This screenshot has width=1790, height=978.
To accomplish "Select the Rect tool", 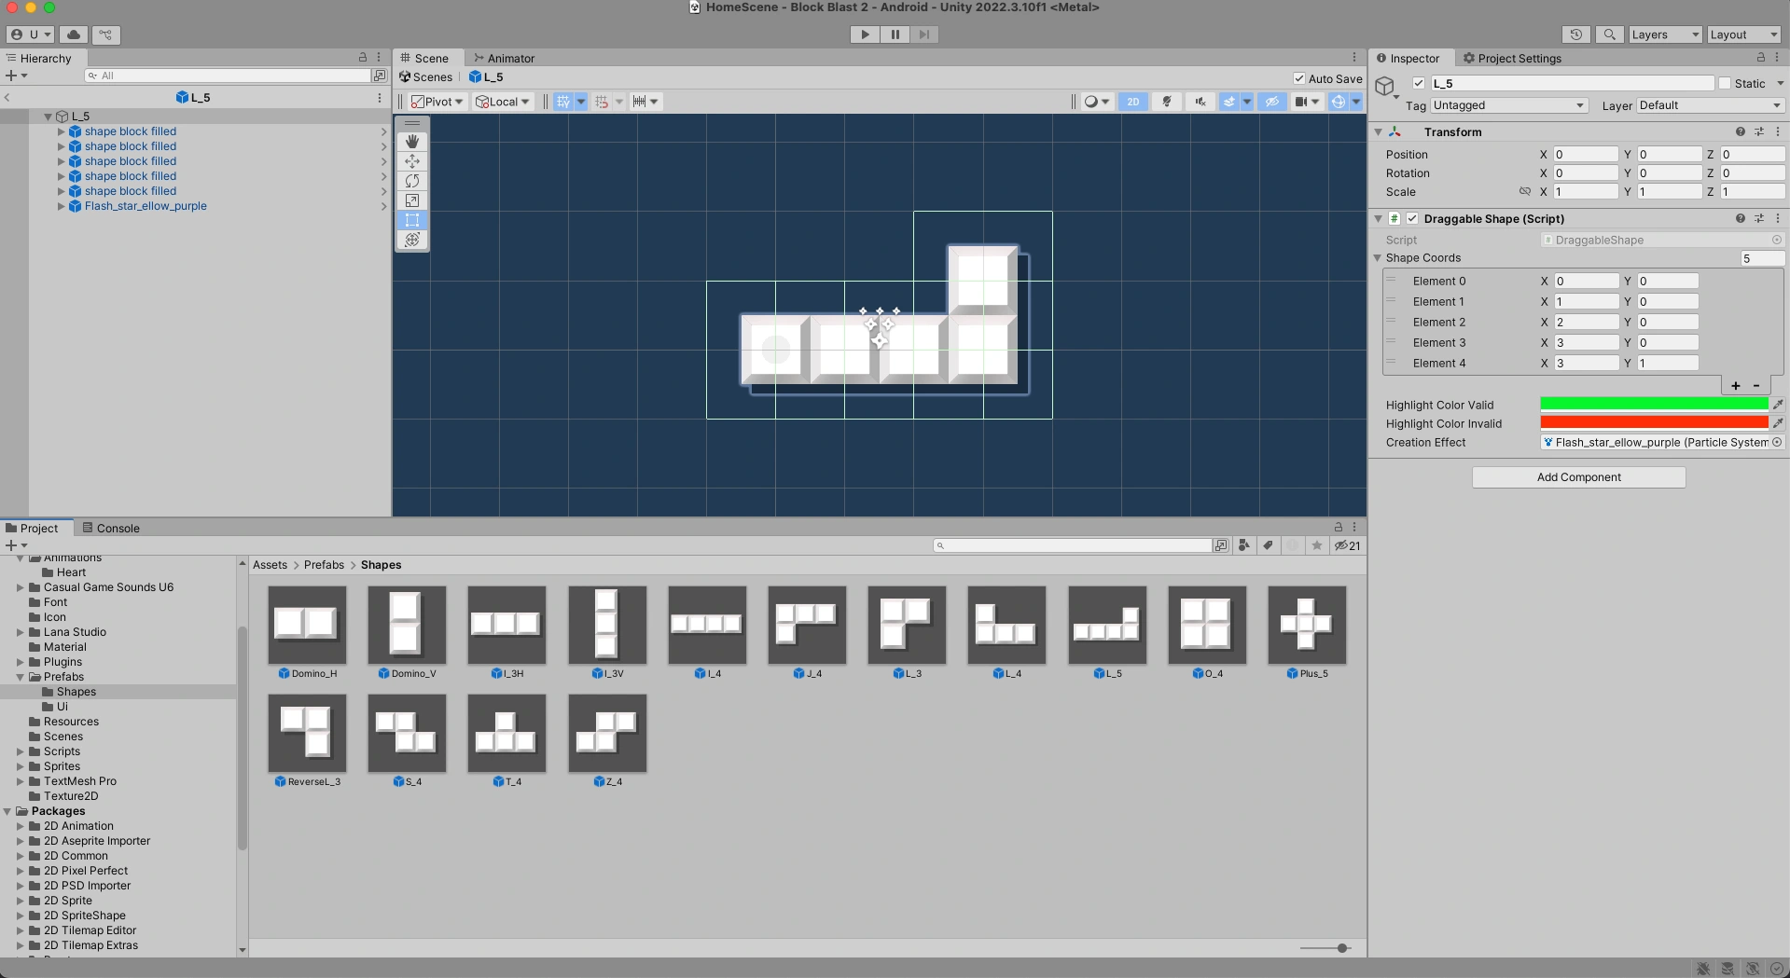I will 412,219.
